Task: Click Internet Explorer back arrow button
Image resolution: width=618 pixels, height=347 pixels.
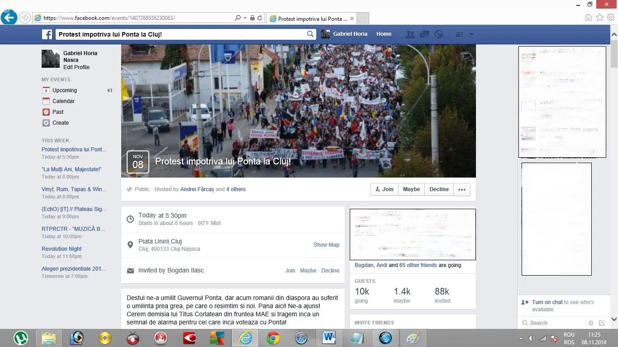Action: pyautogui.click(x=9, y=18)
